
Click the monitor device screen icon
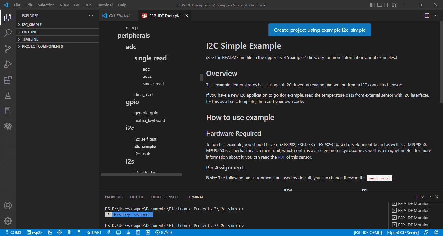tap(119, 232)
